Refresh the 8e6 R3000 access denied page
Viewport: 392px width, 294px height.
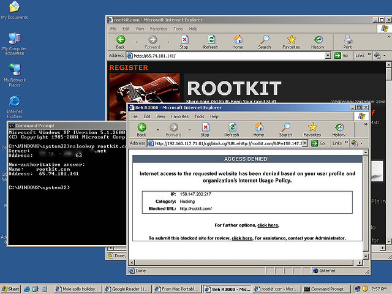(x=232, y=130)
